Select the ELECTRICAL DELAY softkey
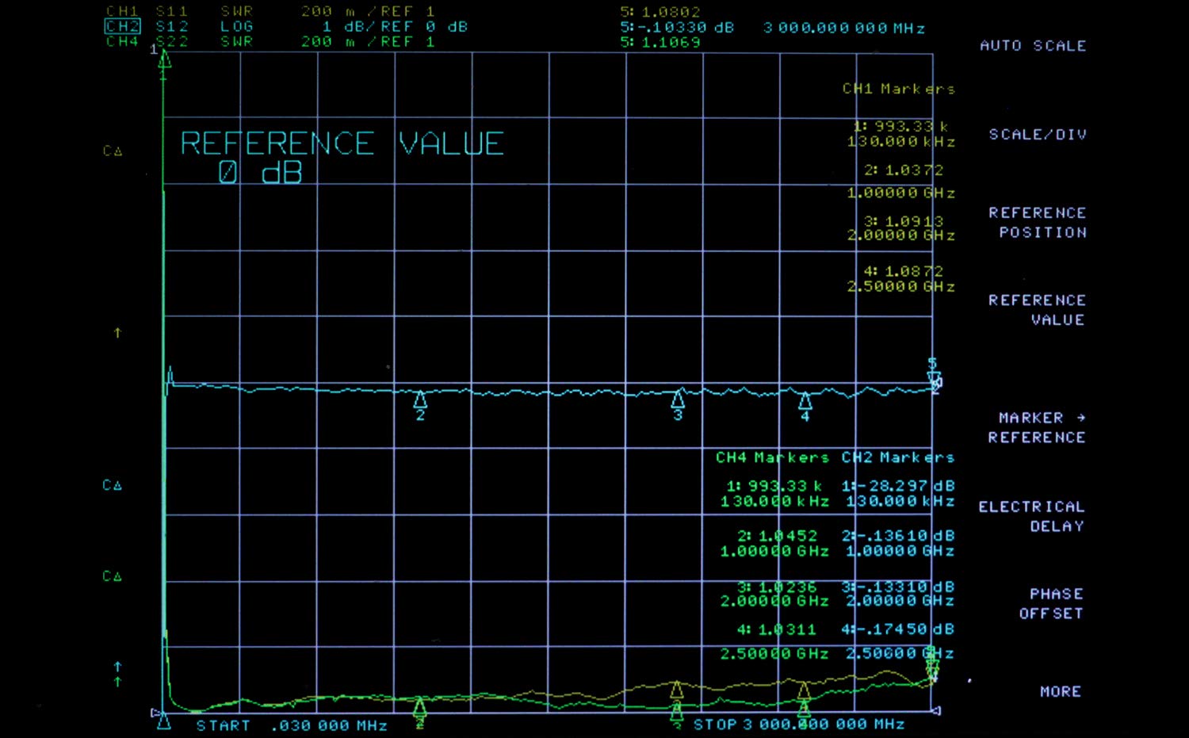 [x=1031, y=516]
